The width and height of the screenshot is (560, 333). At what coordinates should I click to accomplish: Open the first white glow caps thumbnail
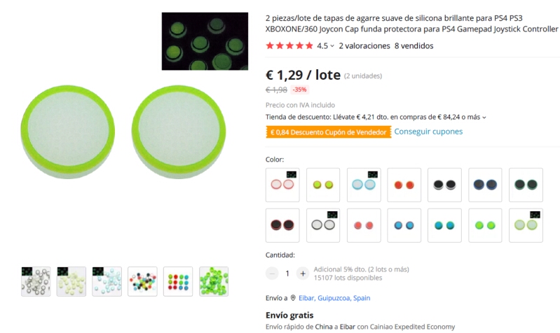[36, 281]
